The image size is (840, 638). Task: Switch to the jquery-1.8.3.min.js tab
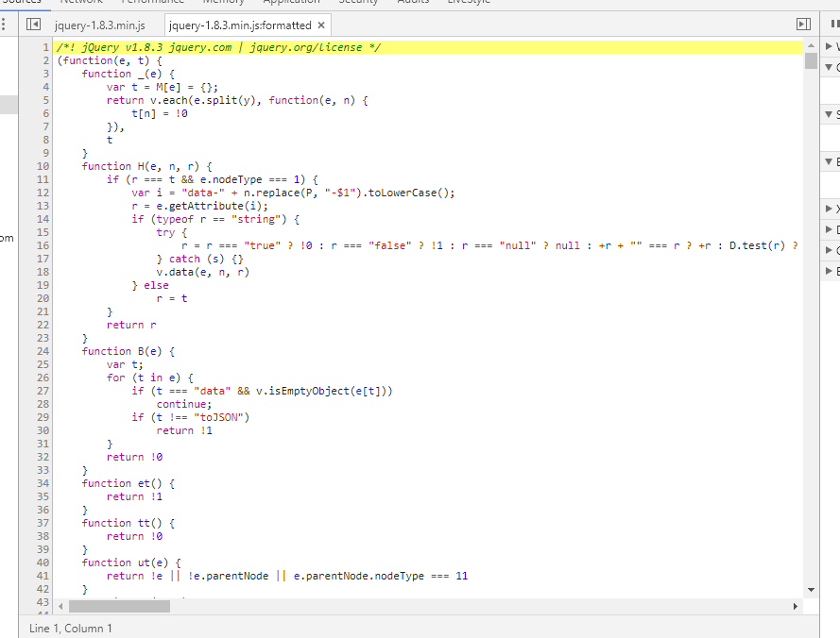(99, 25)
